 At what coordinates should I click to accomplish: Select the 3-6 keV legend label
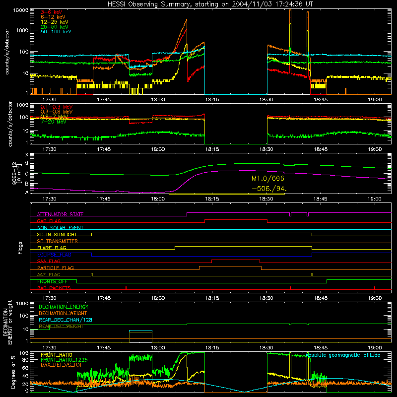point(52,12)
